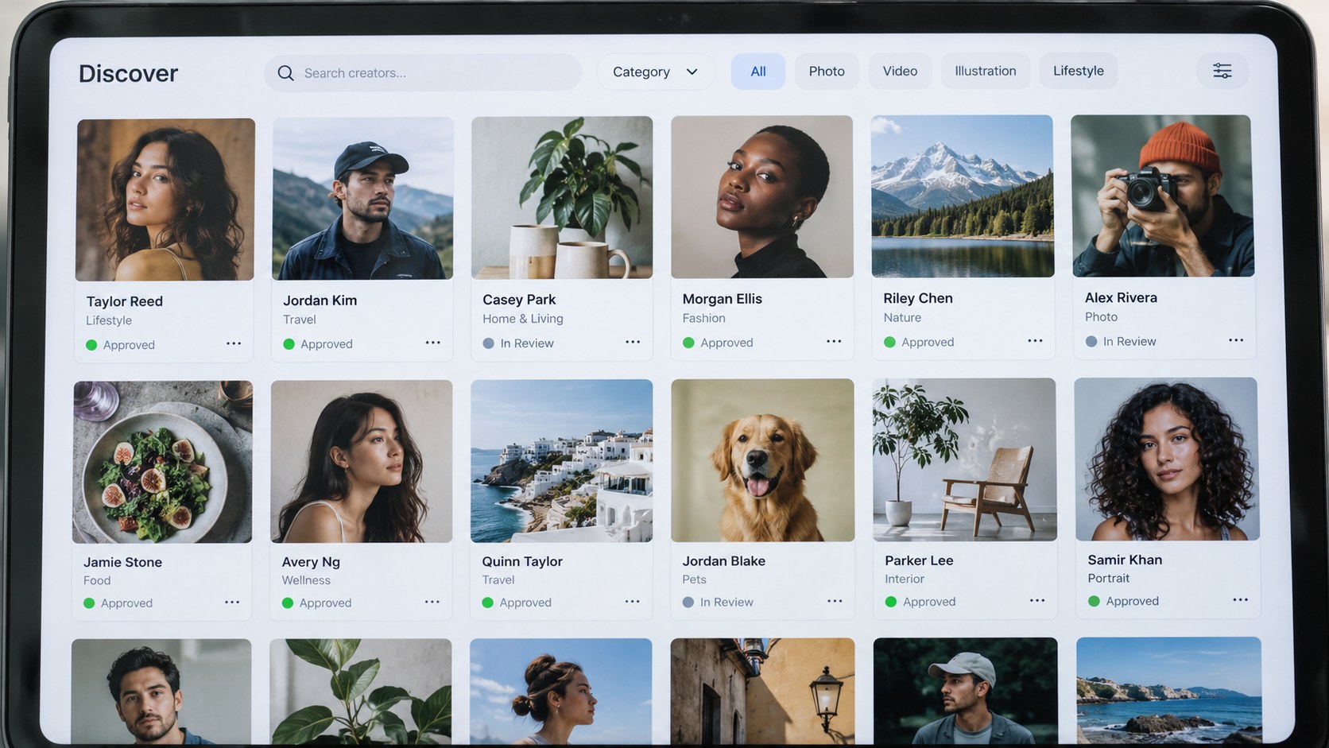Click the Home & Living category label
This screenshot has height=748, width=1329.
point(523,319)
